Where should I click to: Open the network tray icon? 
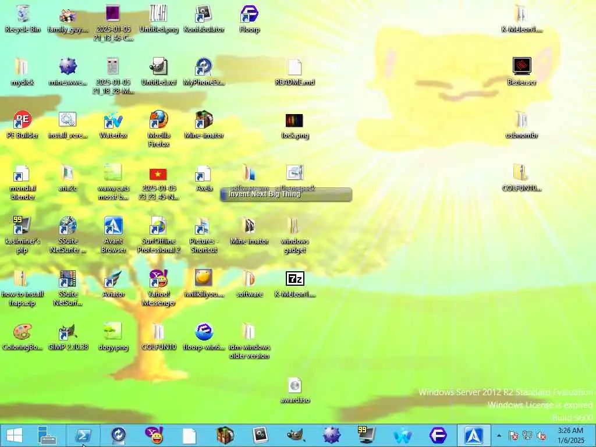[x=527, y=435]
